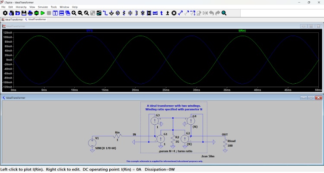
Task: Click the print icon in toolbar
Action: click(30, 13)
